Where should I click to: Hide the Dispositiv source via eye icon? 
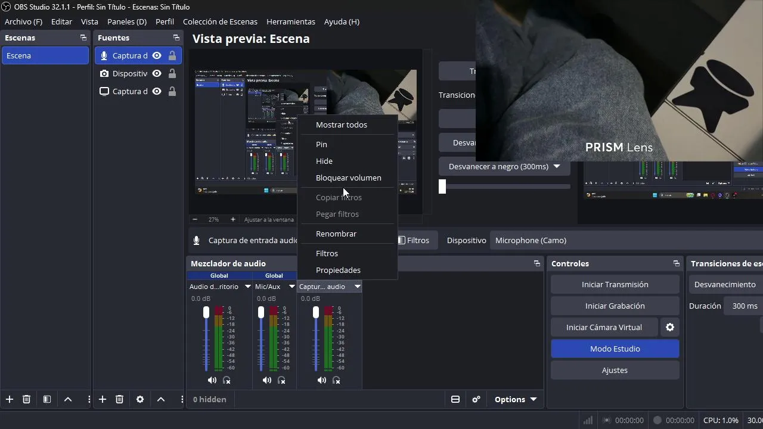pyautogui.click(x=157, y=73)
